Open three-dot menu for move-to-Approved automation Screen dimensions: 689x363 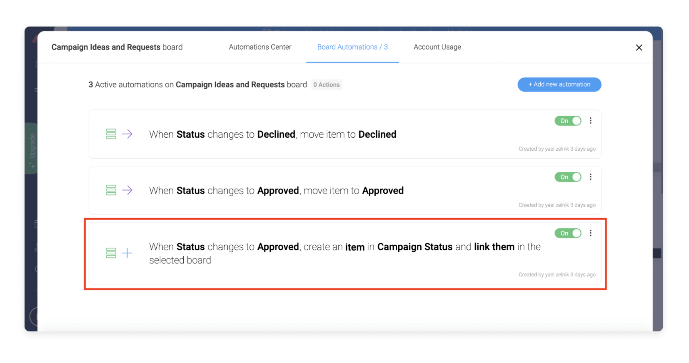pos(590,177)
